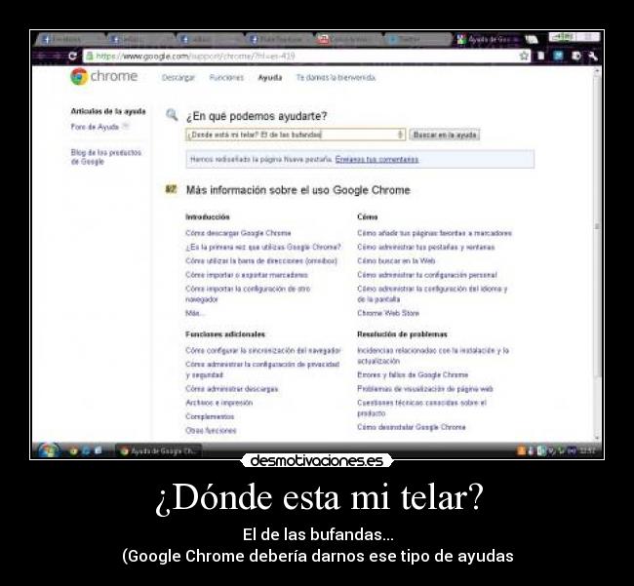The image size is (634, 586).
Task: Open 'Cómo añadir tus páginas favoritas a marcadores'
Action: [435, 233]
